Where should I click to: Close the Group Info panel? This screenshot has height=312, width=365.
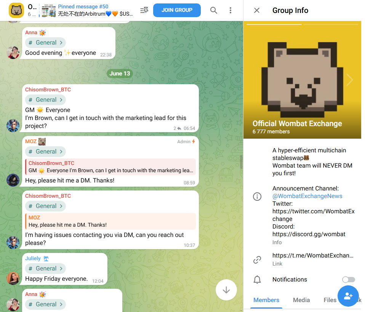(257, 10)
